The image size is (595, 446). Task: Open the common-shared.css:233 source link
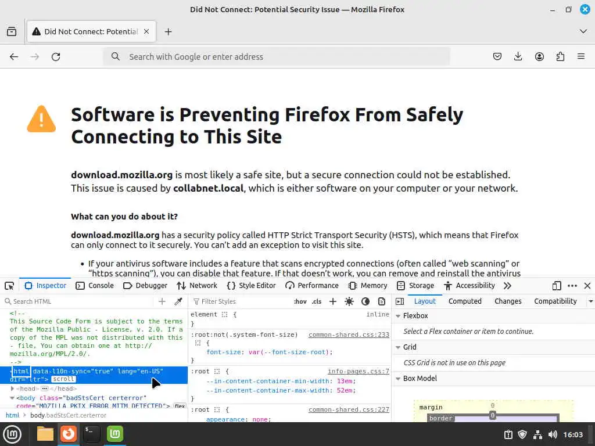point(349,335)
